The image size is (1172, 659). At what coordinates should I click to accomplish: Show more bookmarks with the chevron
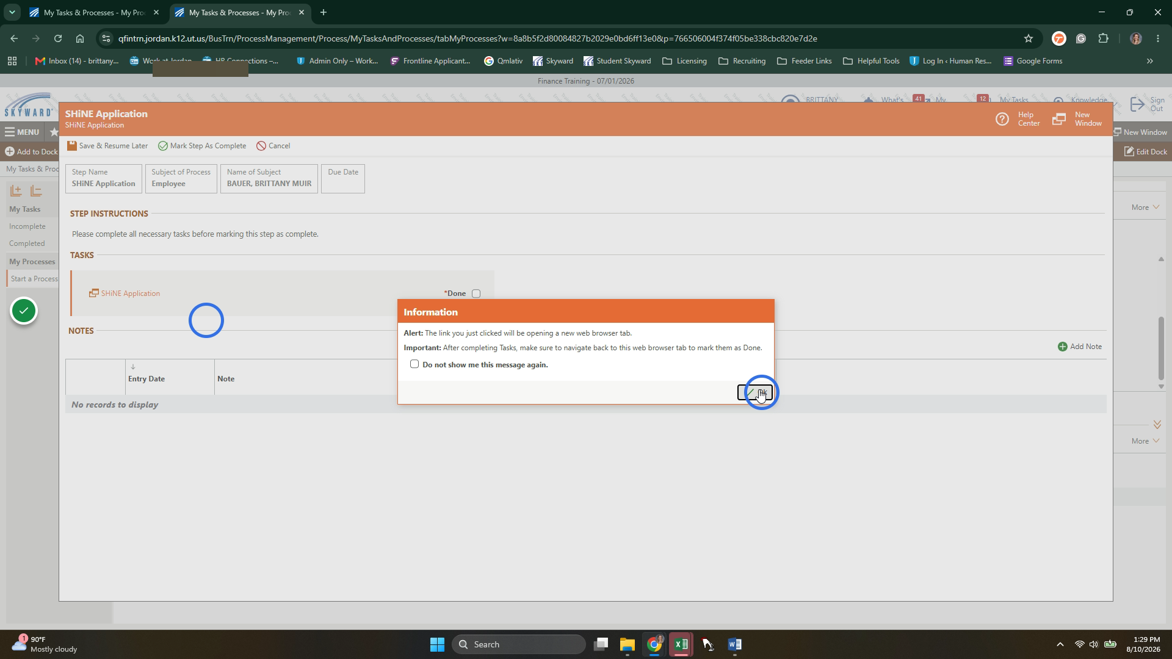point(1150,61)
